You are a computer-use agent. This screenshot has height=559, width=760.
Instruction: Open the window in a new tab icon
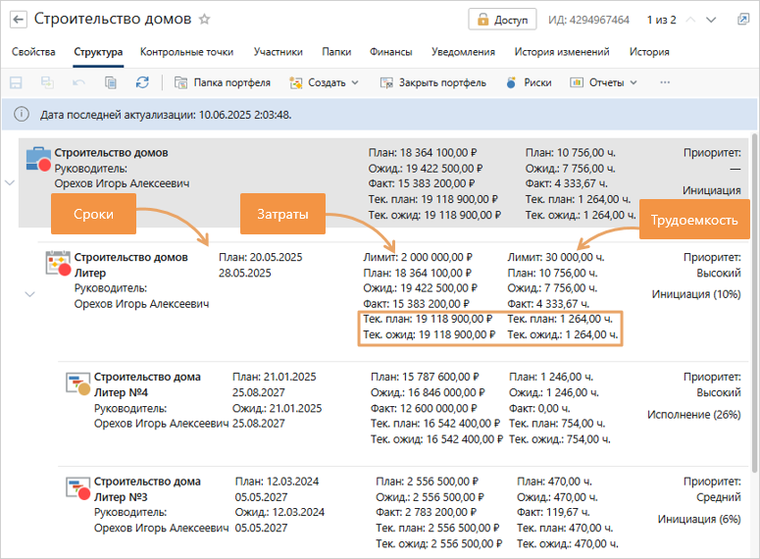(x=742, y=20)
